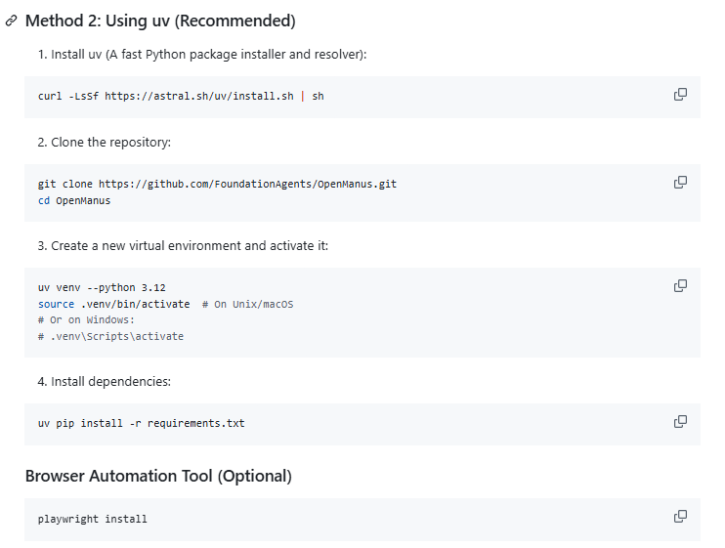
Task: Click the 'playwright install' code text
Action: pyautogui.click(x=92, y=519)
